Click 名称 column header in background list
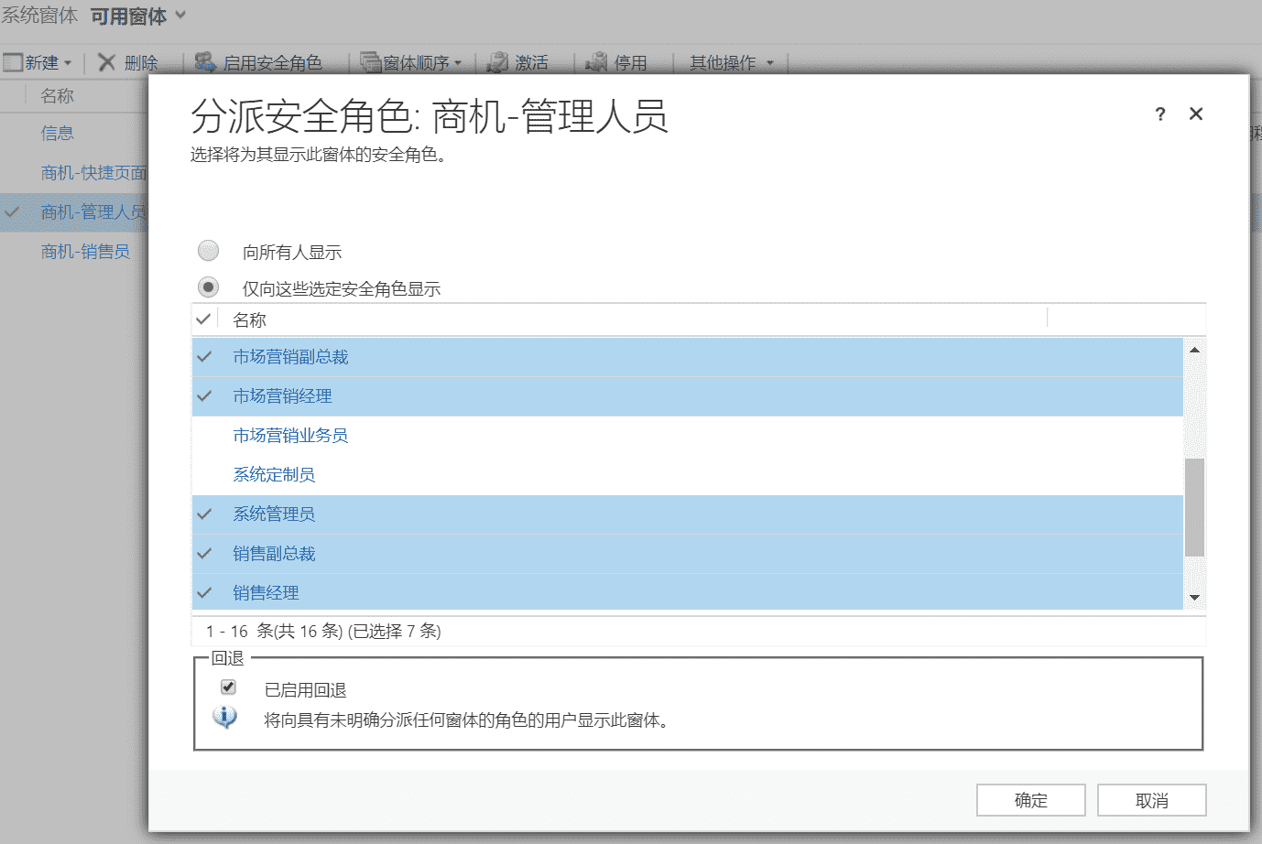The width and height of the screenshot is (1262, 844). coord(57,96)
